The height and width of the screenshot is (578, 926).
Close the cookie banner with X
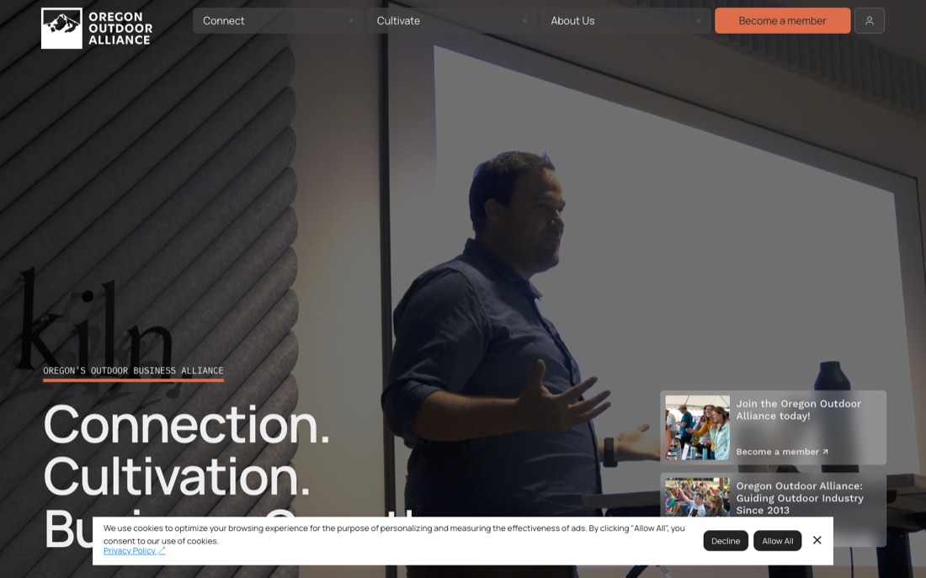817,540
